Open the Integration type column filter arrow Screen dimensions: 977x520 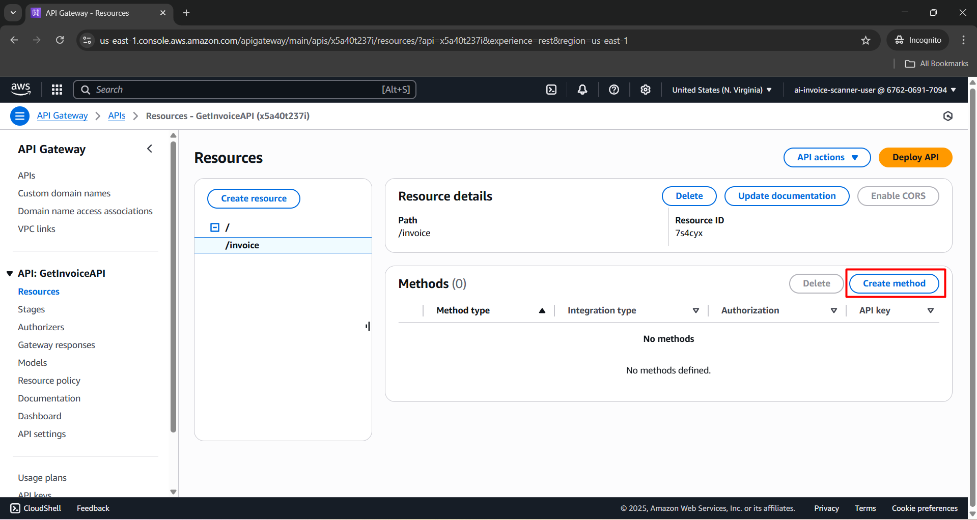(695, 310)
